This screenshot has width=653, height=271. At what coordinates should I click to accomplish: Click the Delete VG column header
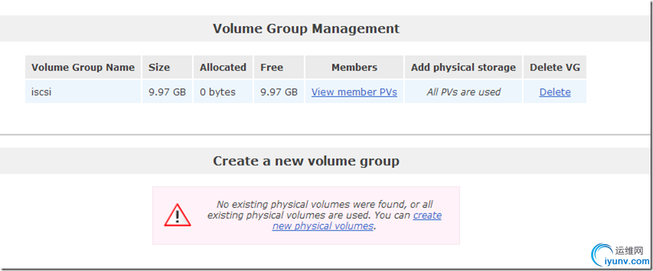click(x=554, y=67)
